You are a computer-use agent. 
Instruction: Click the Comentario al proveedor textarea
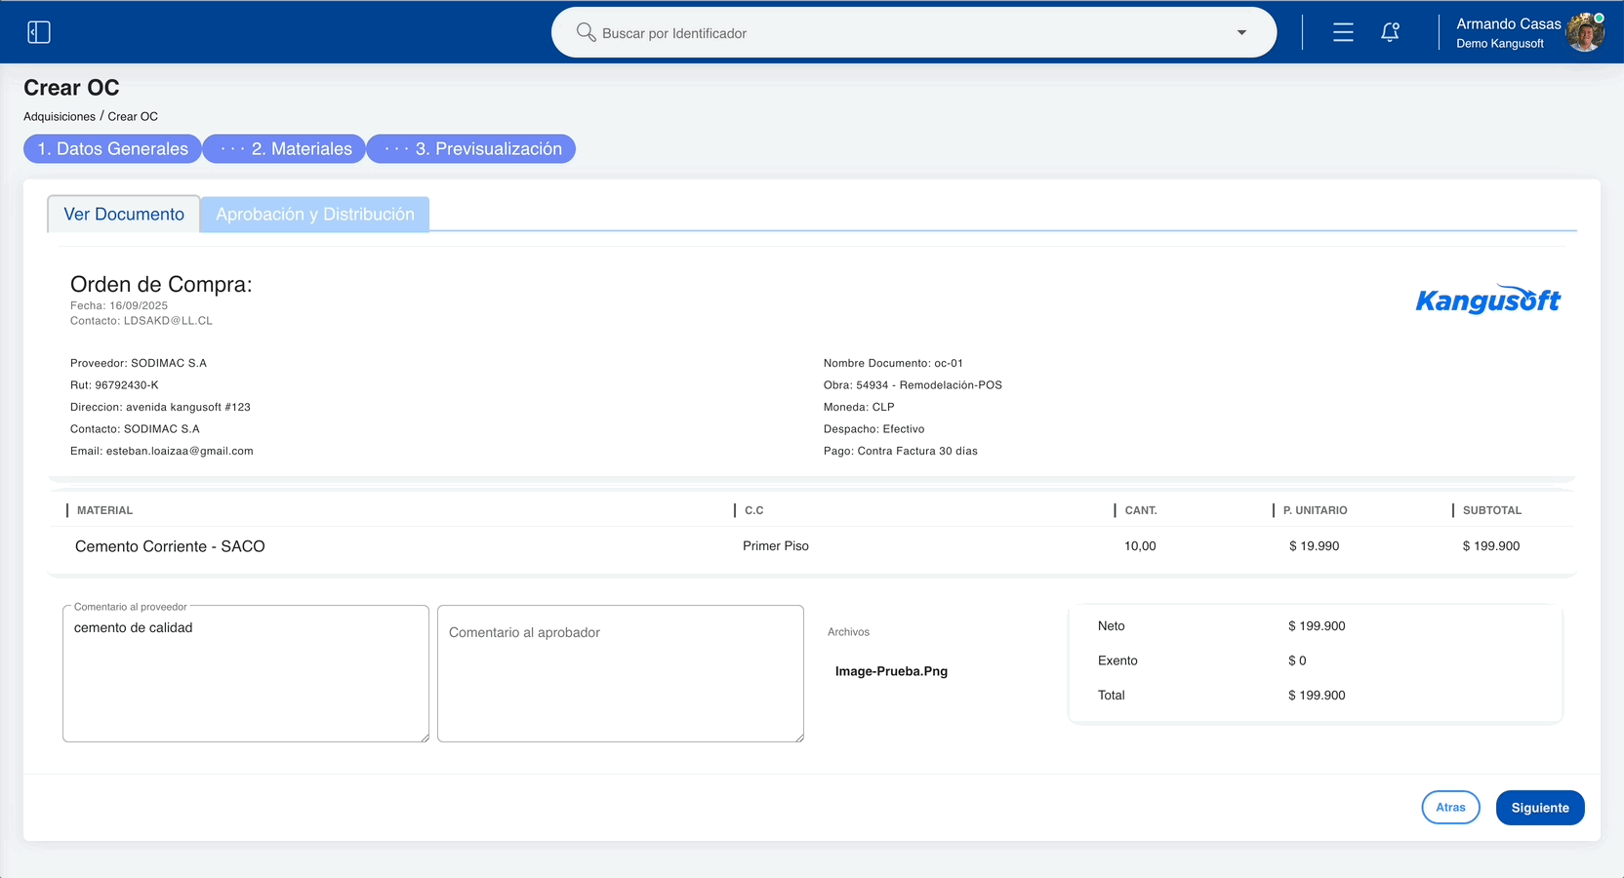click(x=246, y=673)
